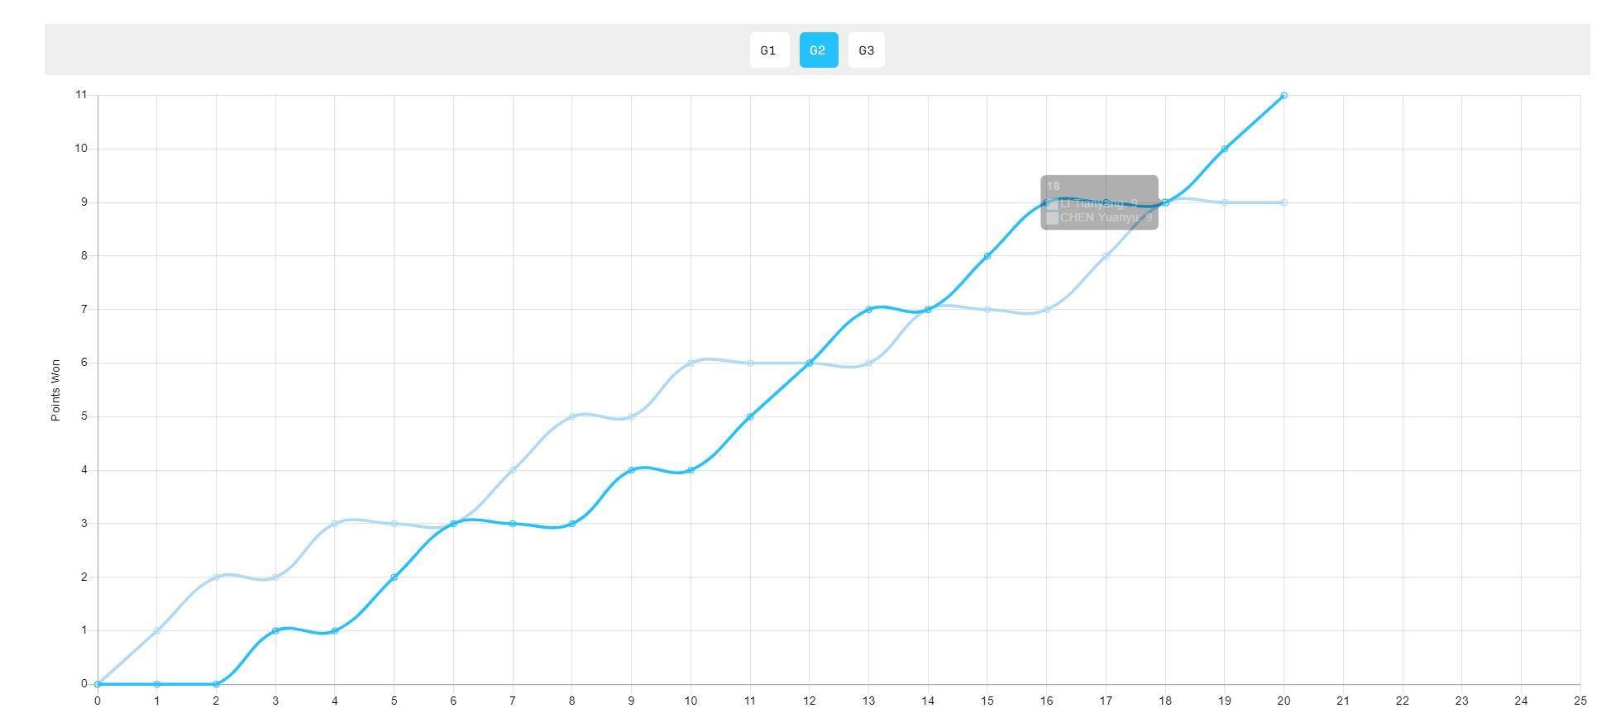The width and height of the screenshot is (1606, 727).
Task: Select the highlighted G2 tab
Action: tap(818, 50)
